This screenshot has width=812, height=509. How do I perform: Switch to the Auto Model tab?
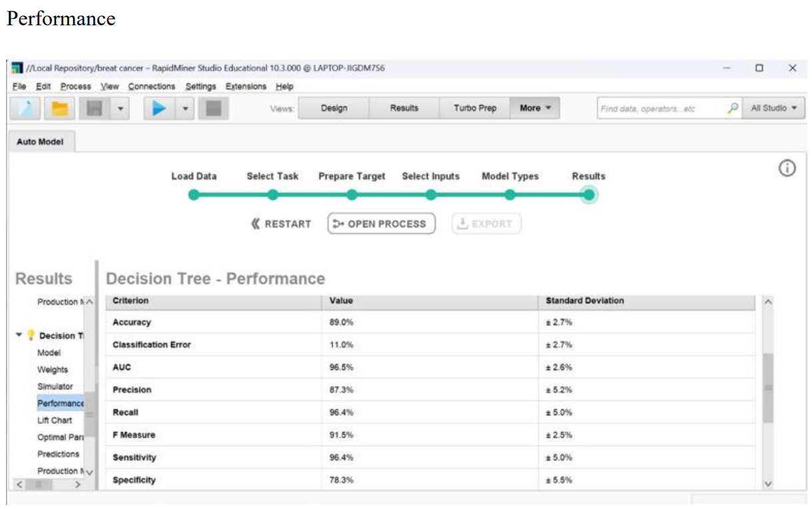[x=41, y=142]
